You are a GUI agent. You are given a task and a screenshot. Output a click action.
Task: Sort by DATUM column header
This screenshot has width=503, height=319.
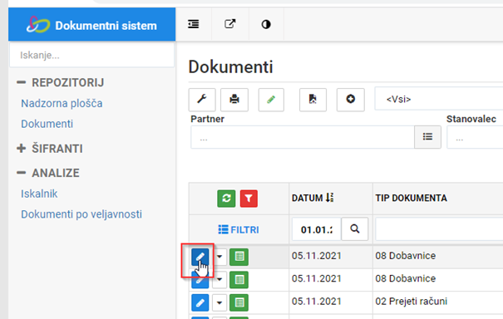[x=313, y=198]
